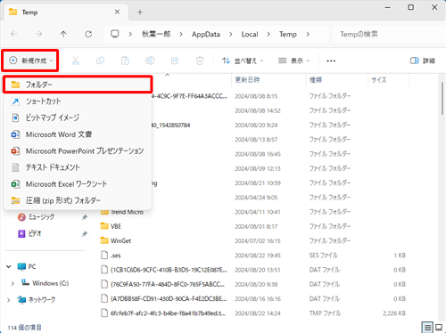
Task: Click 秋葉一郎 in the address path
Action: tap(156, 35)
